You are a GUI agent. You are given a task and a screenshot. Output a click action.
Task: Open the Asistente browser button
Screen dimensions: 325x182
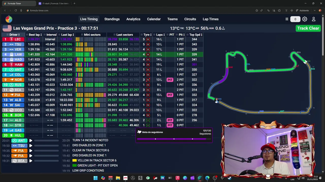[302, 10]
